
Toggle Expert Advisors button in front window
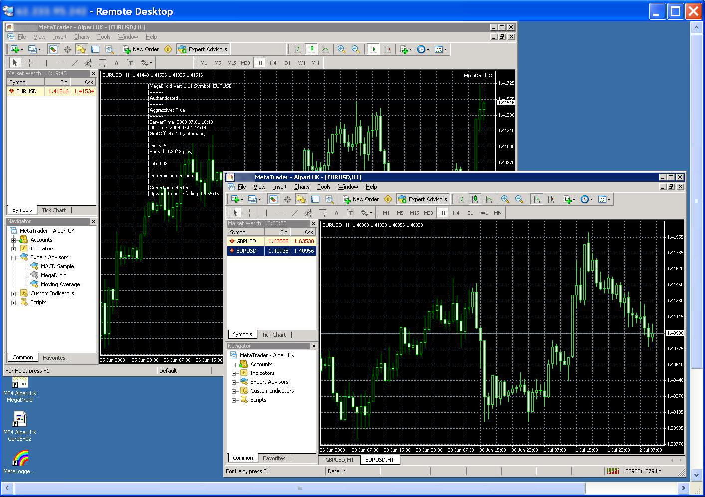[x=423, y=199]
